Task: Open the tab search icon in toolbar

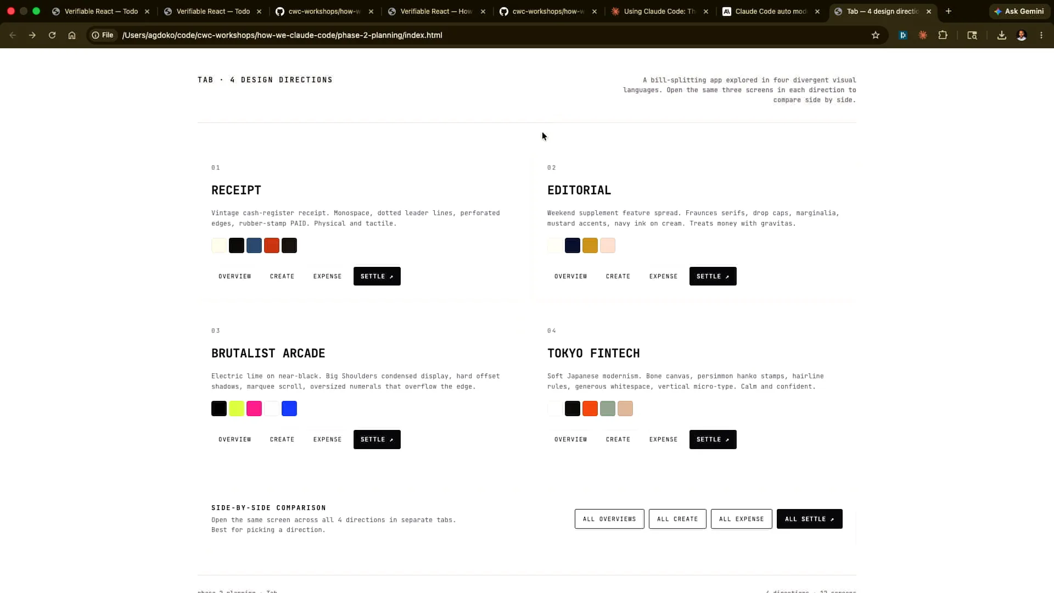Action: click(972, 35)
